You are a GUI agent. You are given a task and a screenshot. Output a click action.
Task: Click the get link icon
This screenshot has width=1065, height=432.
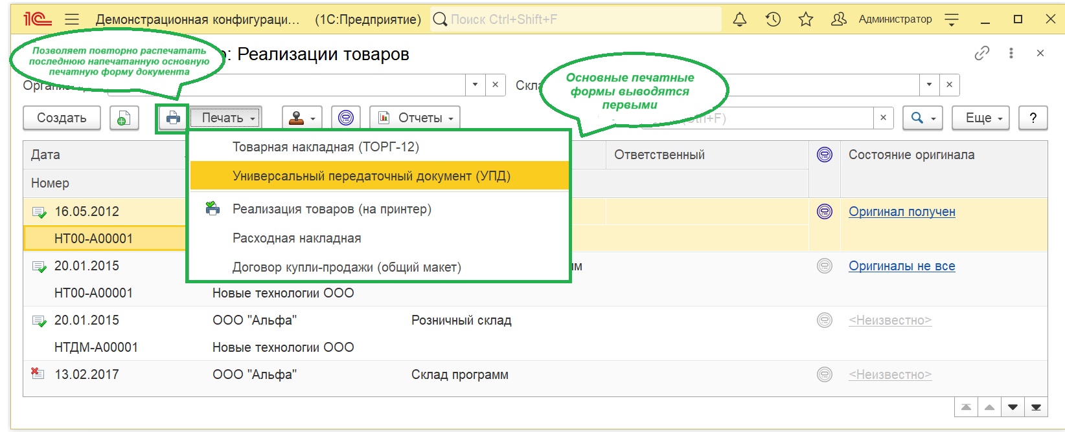(x=982, y=53)
